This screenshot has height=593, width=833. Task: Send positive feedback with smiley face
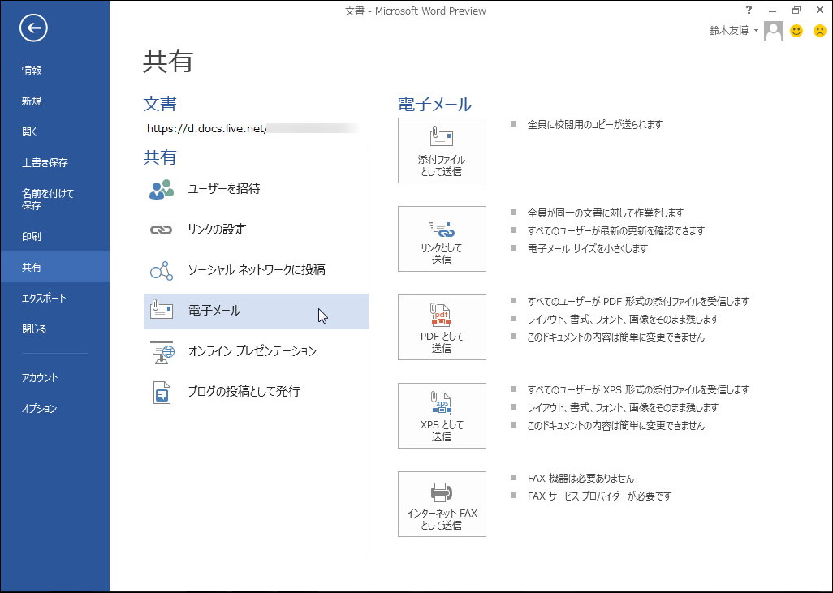[796, 31]
